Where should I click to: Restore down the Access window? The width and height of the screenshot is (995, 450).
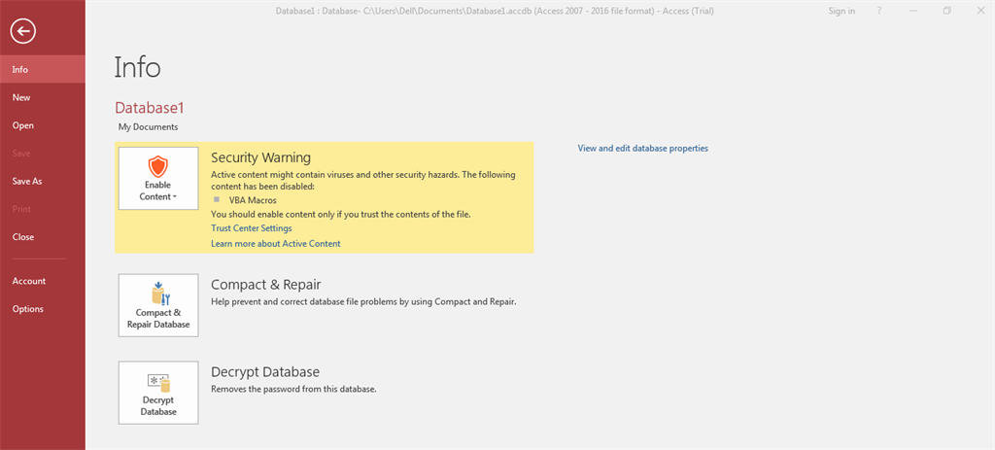[946, 12]
